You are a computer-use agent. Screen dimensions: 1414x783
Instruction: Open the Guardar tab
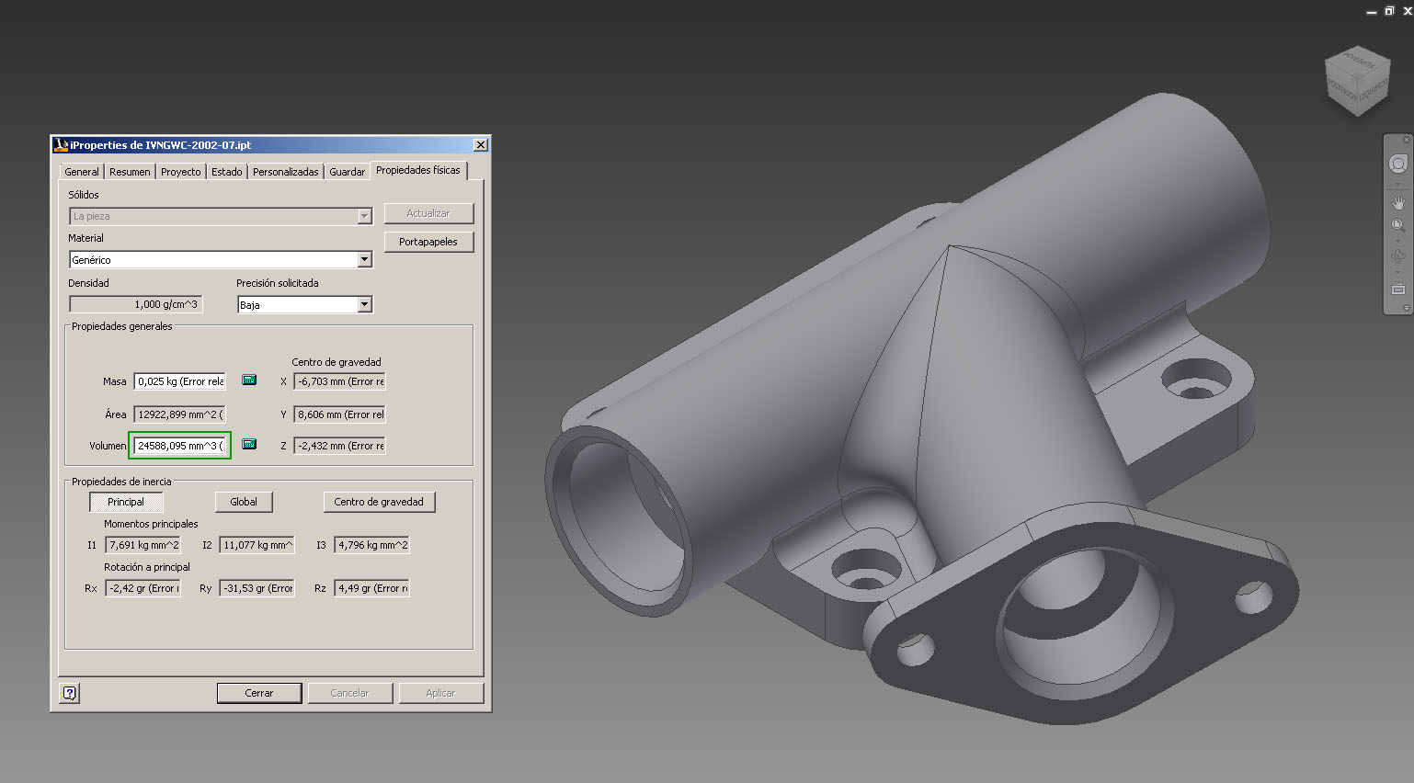348,172
